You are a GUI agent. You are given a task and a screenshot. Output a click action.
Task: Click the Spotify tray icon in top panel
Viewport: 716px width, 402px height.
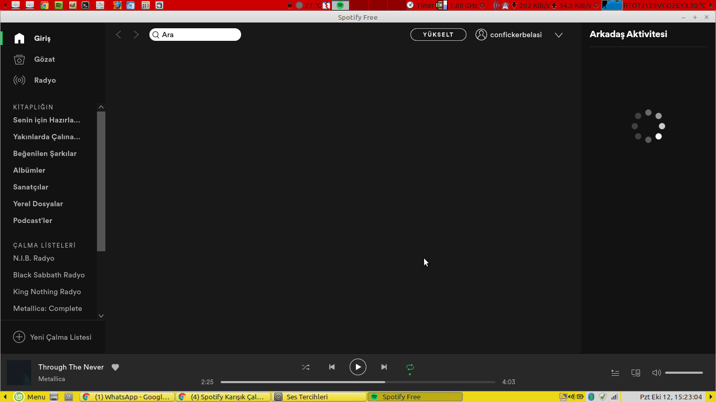click(x=340, y=5)
